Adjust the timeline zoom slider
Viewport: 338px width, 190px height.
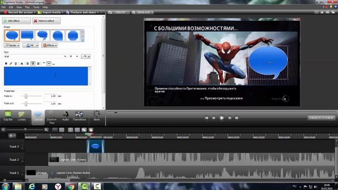pos(25,130)
